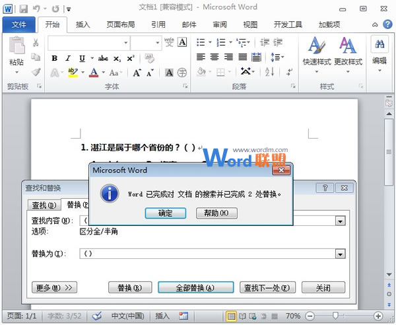The image size is (396, 325).
Task: Justify the paragraph text
Action: [242, 57]
